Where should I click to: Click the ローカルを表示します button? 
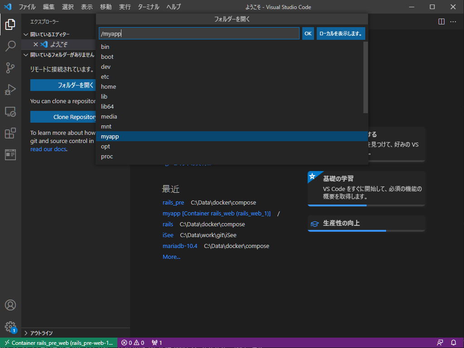pyautogui.click(x=341, y=33)
